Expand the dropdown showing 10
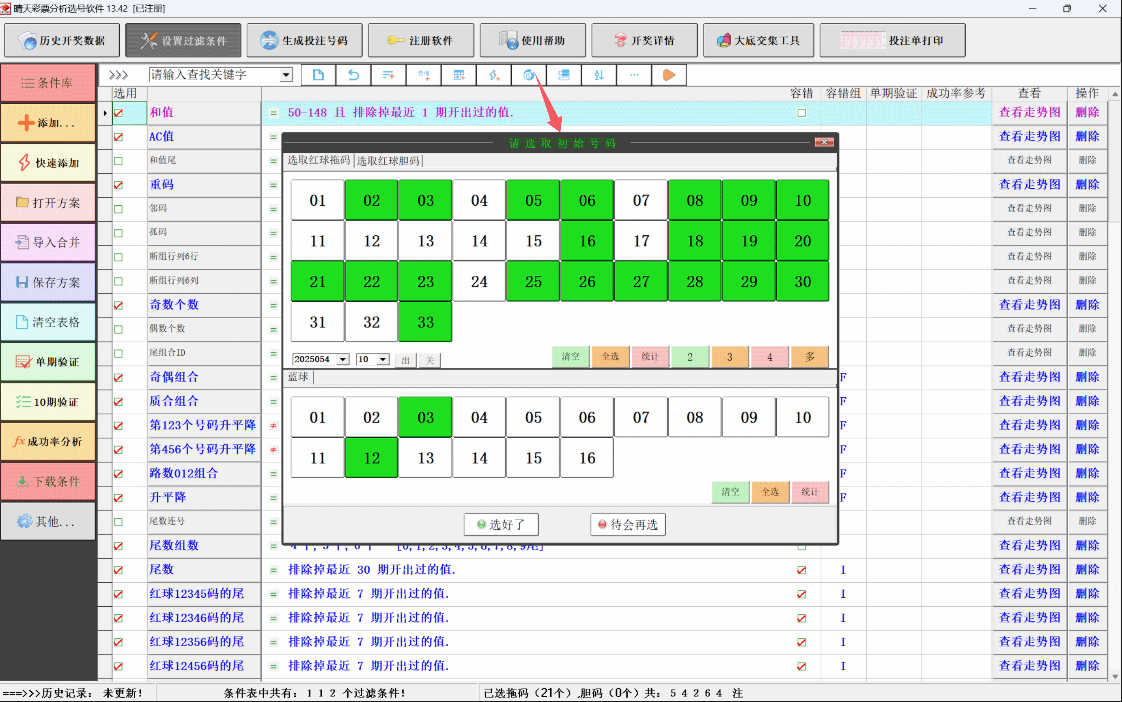The image size is (1122, 702). tap(383, 360)
